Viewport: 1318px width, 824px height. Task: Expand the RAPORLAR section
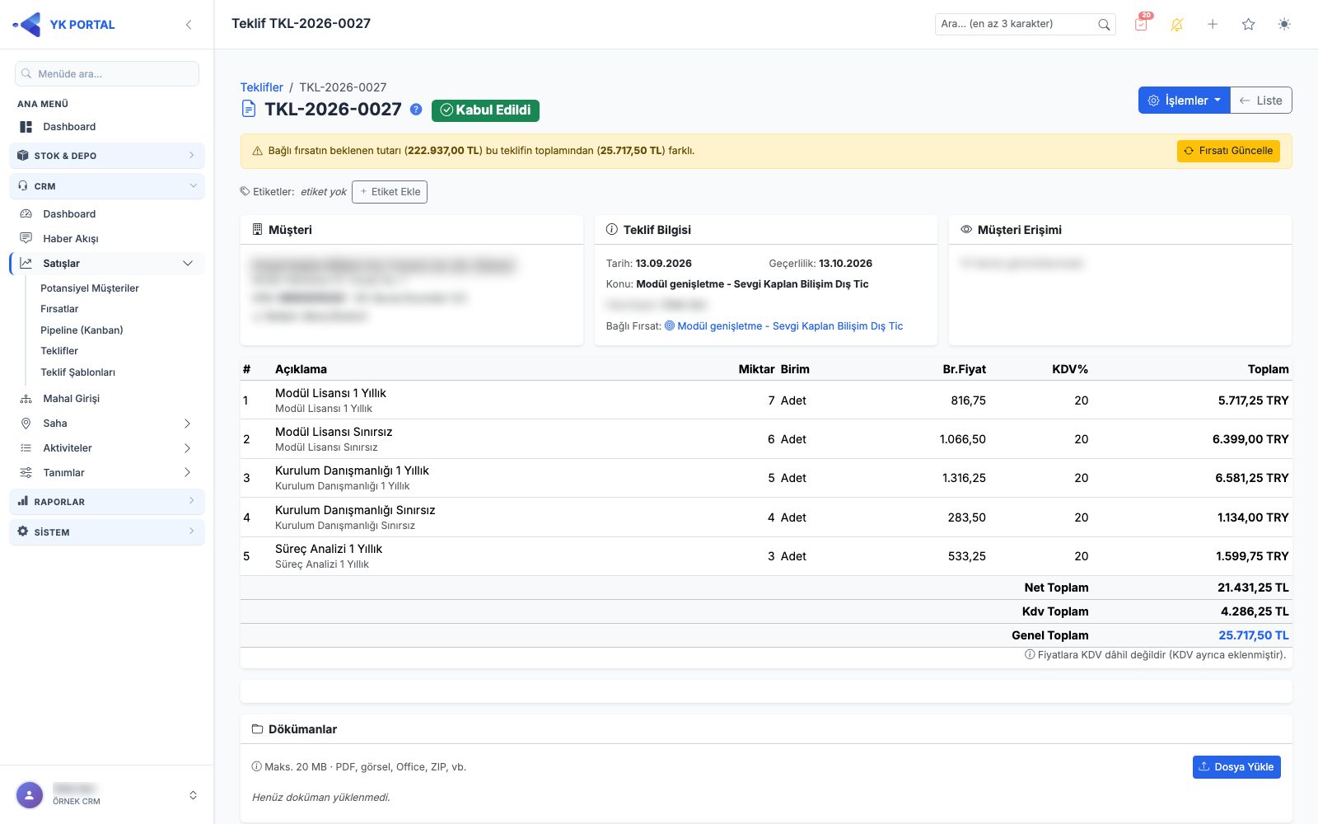[x=107, y=502]
